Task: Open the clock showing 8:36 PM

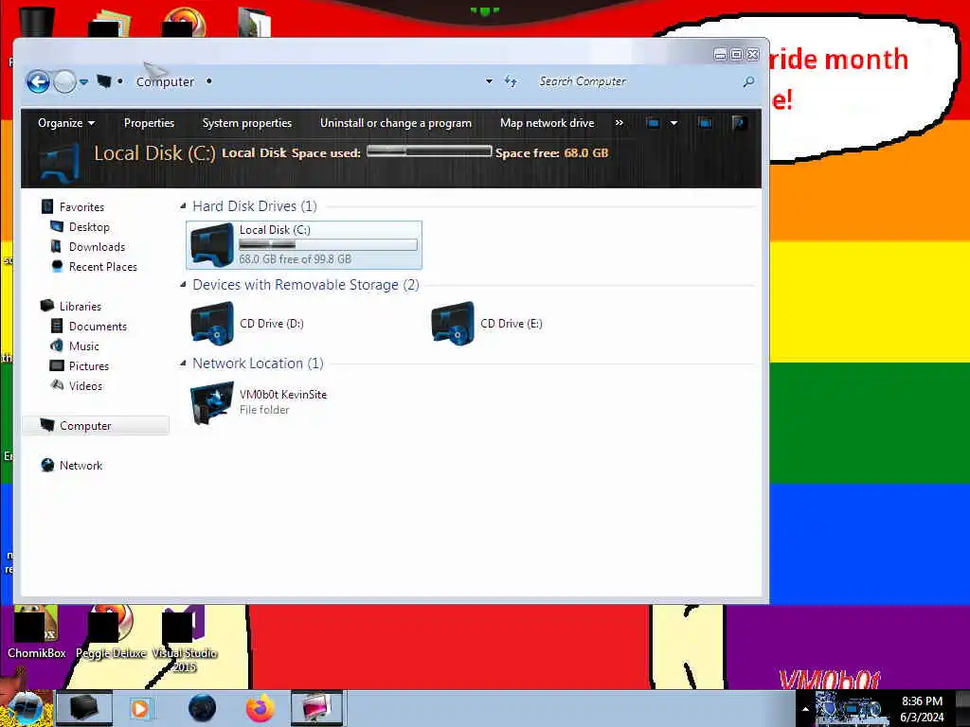Action: click(x=922, y=709)
